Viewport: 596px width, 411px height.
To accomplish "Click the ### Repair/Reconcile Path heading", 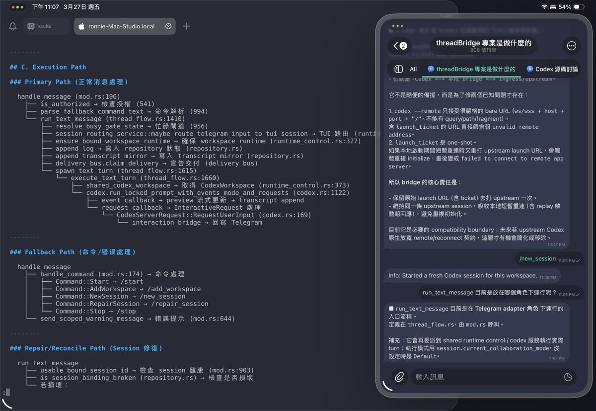I will click(x=86, y=348).
